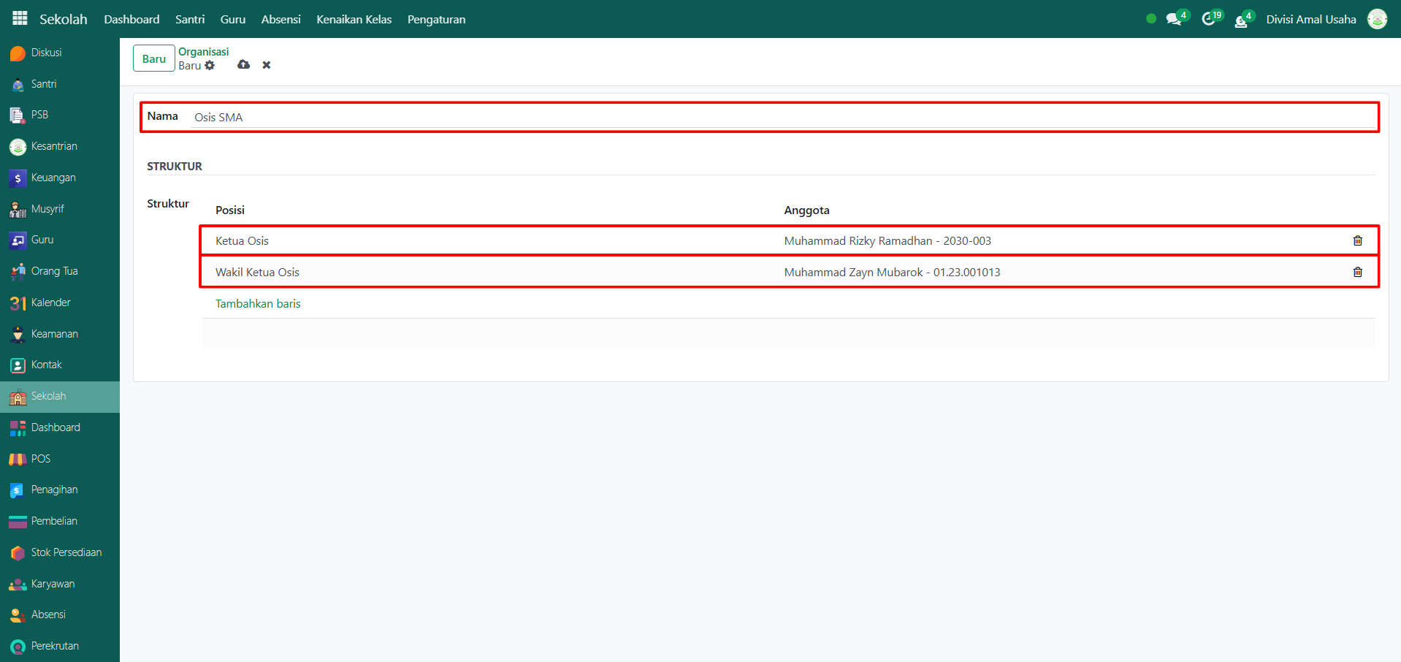The height and width of the screenshot is (662, 1401).
Task: Delete the Wakil Ketua Osis row
Action: 1357,273
